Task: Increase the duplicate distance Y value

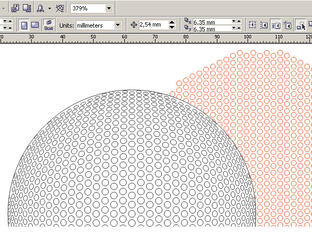Action: click(x=239, y=28)
